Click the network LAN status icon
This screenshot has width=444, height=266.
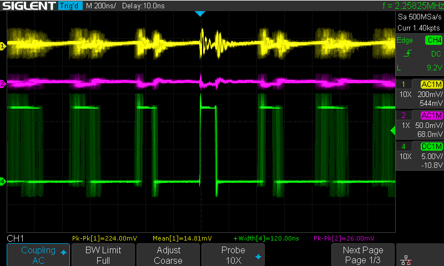point(406,260)
